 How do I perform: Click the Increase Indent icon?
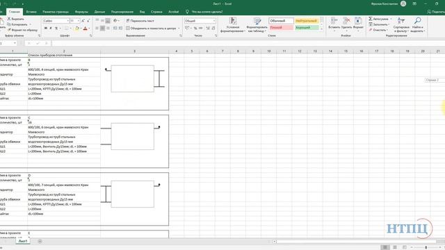[x=120, y=28]
